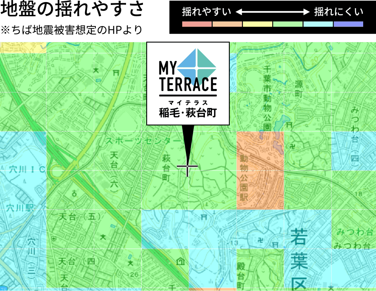This screenshot has height=291, width=376.
Task: Click the 若葉区 map label
Action: [x=300, y=259]
